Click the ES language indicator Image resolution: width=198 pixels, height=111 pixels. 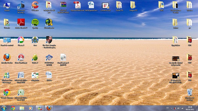point(167,108)
